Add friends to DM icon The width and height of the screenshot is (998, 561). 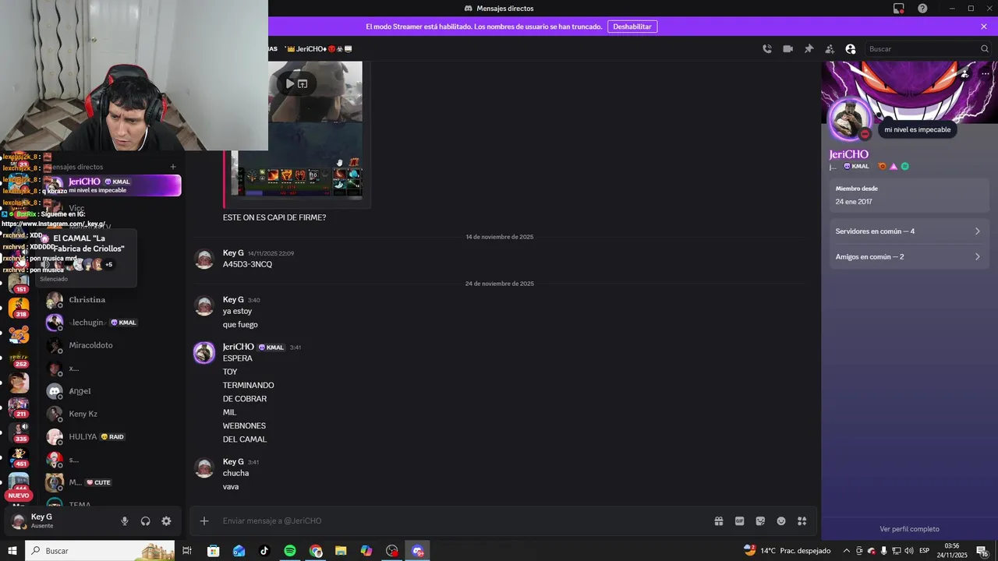(830, 48)
